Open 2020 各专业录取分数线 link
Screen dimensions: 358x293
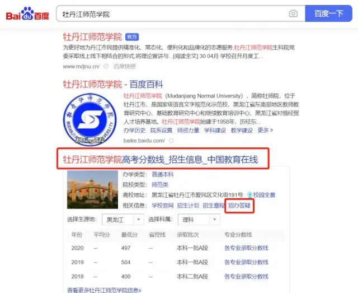coord(246,248)
